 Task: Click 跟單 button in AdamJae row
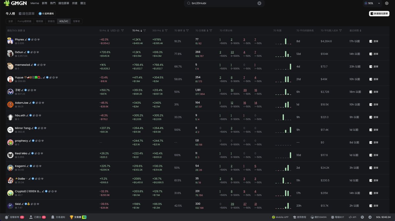374,104
